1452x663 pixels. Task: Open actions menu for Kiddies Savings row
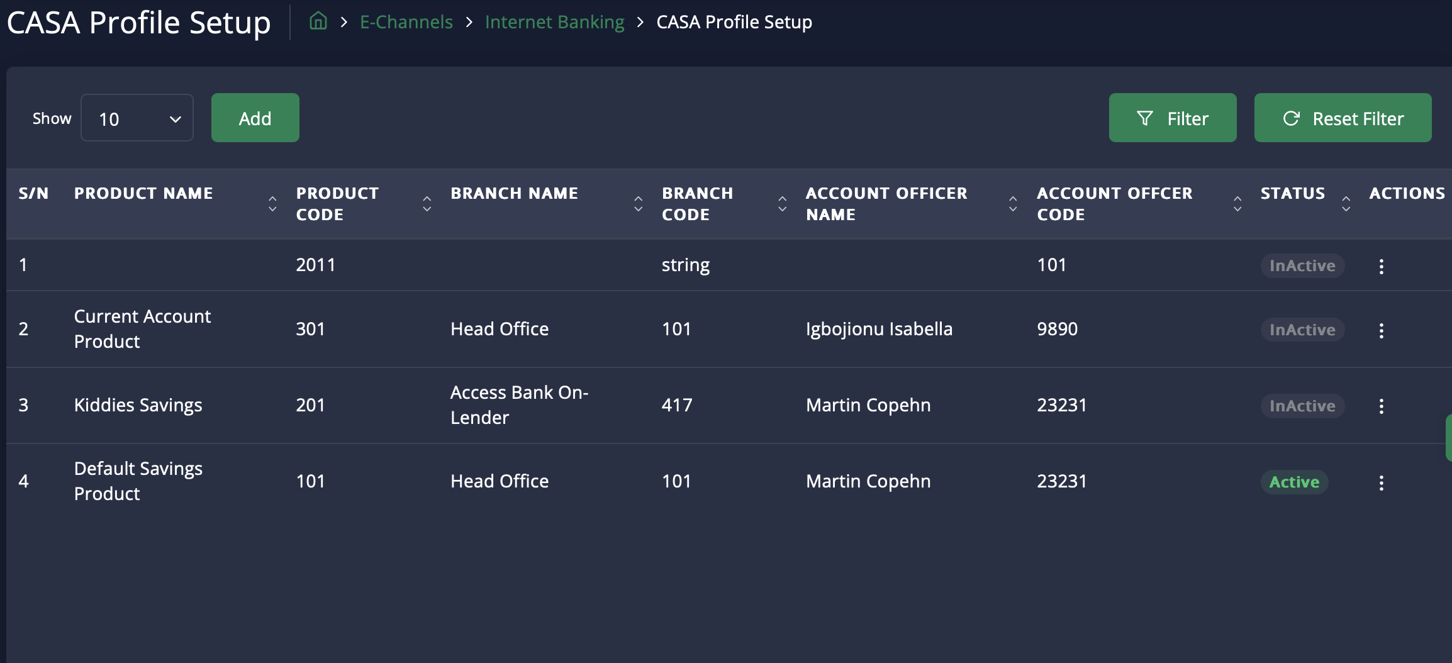[1381, 406]
